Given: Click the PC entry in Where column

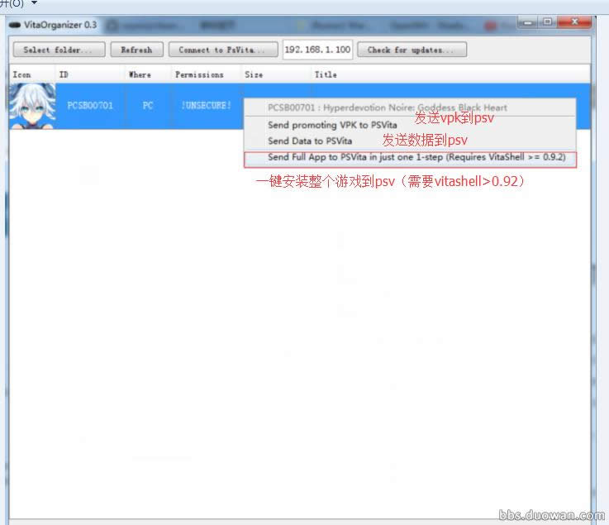Looking at the screenshot, I should (x=148, y=106).
